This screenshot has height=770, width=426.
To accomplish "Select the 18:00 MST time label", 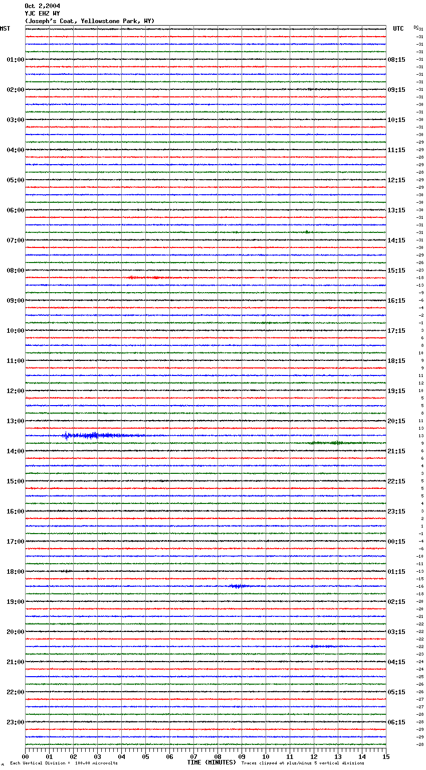I will pyautogui.click(x=16, y=572).
